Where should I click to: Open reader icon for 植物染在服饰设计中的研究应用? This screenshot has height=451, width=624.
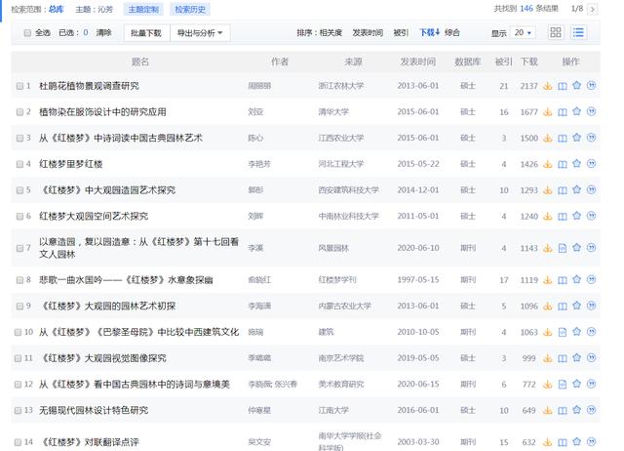[563, 112]
